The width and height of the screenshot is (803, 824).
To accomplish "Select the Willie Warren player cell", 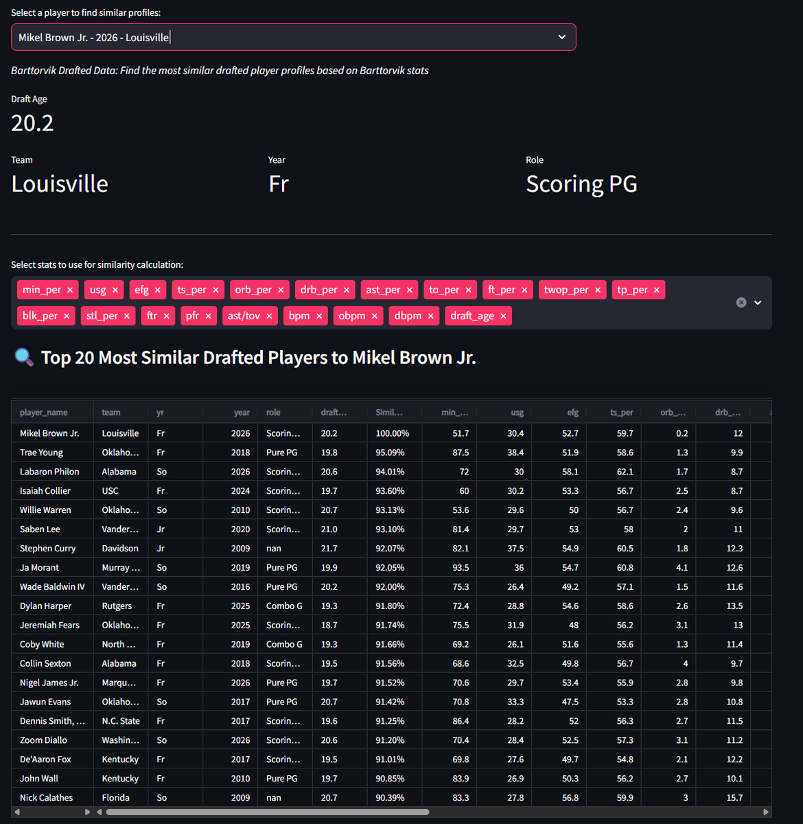I will pos(52,510).
